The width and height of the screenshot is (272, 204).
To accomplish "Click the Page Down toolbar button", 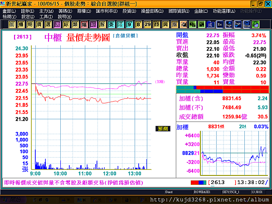I will [238, 24].
